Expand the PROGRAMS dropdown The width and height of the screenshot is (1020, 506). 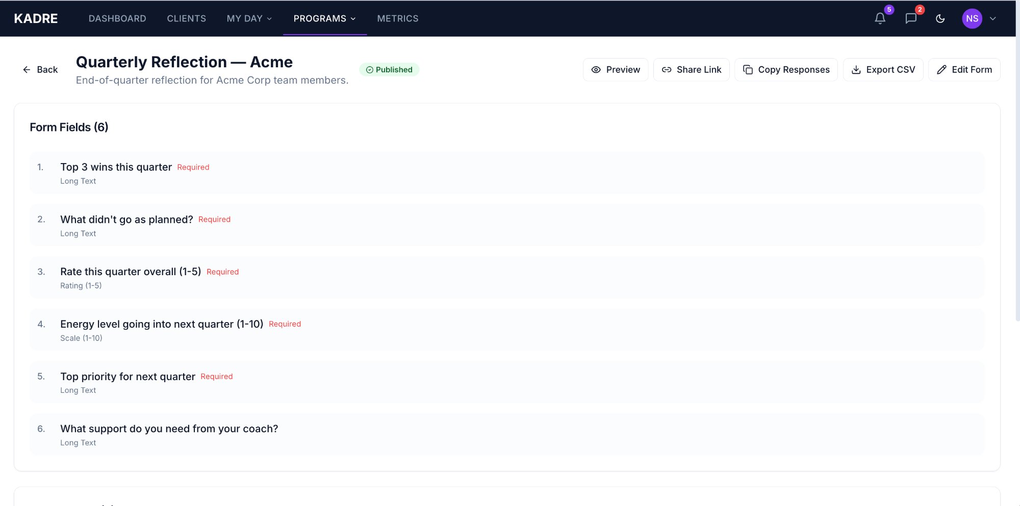[x=324, y=18]
